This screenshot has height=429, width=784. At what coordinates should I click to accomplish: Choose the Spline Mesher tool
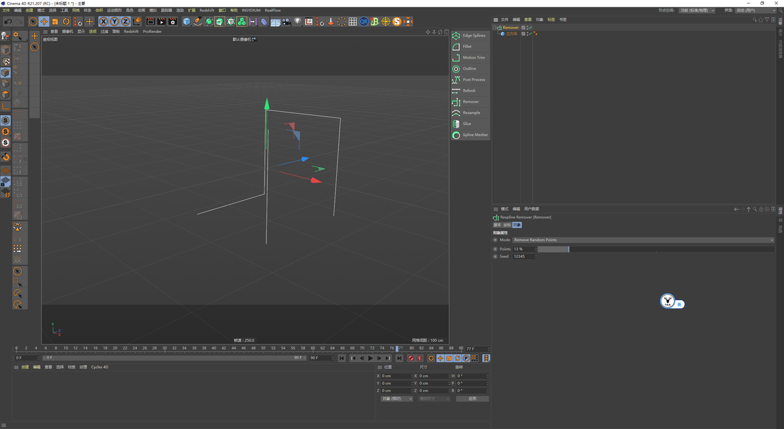point(456,135)
